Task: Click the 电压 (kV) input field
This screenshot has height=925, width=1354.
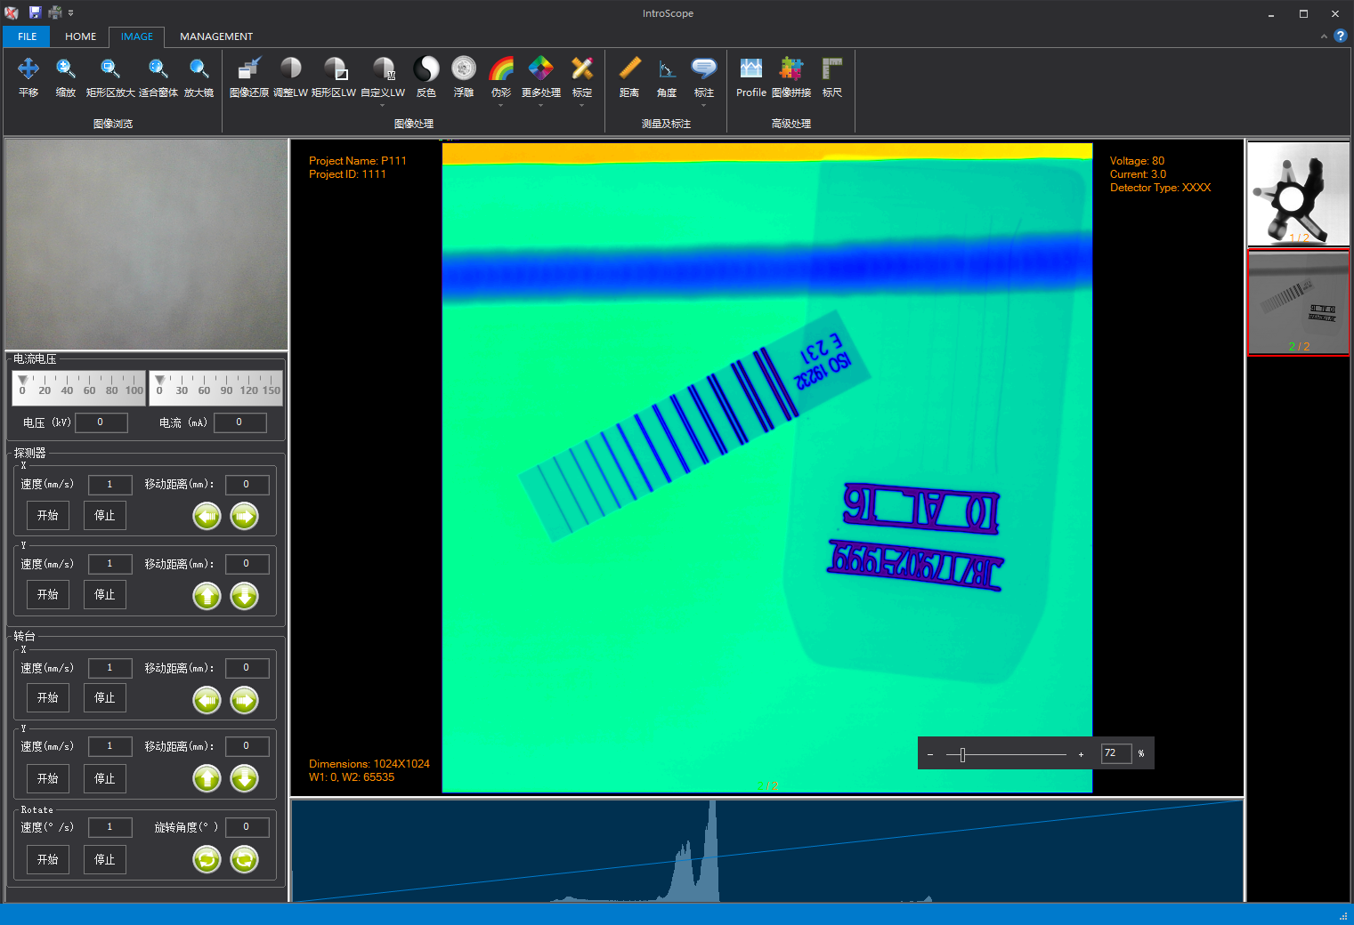Action: tap(101, 422)
